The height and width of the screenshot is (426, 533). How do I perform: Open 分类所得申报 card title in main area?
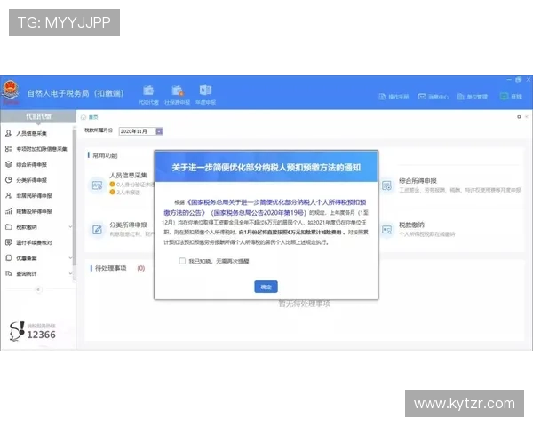pos(128,225)
